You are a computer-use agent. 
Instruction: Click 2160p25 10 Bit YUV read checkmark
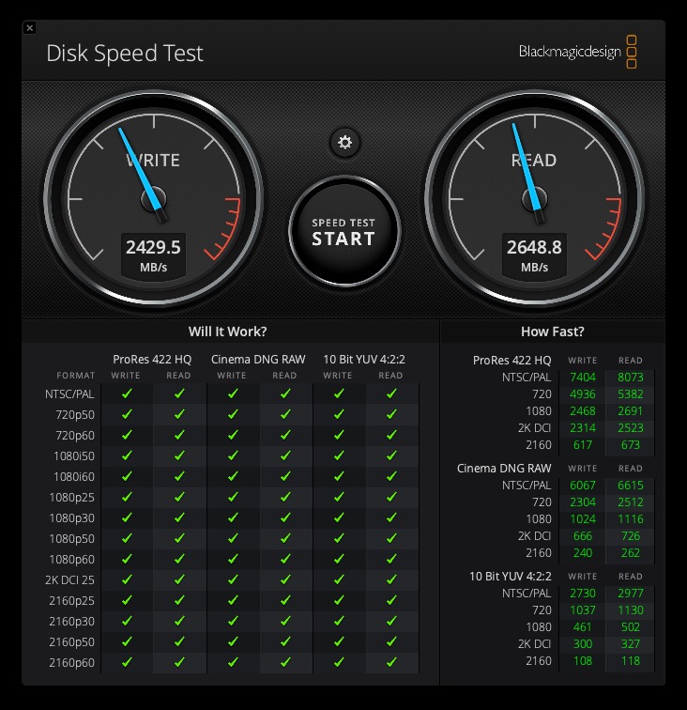click(x=392, y=600)
